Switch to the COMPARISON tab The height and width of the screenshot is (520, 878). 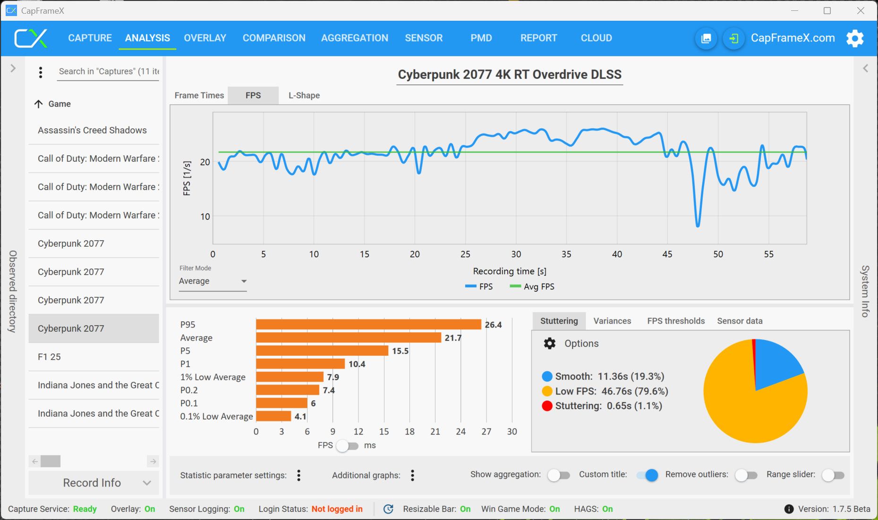[x=274, y=38]
